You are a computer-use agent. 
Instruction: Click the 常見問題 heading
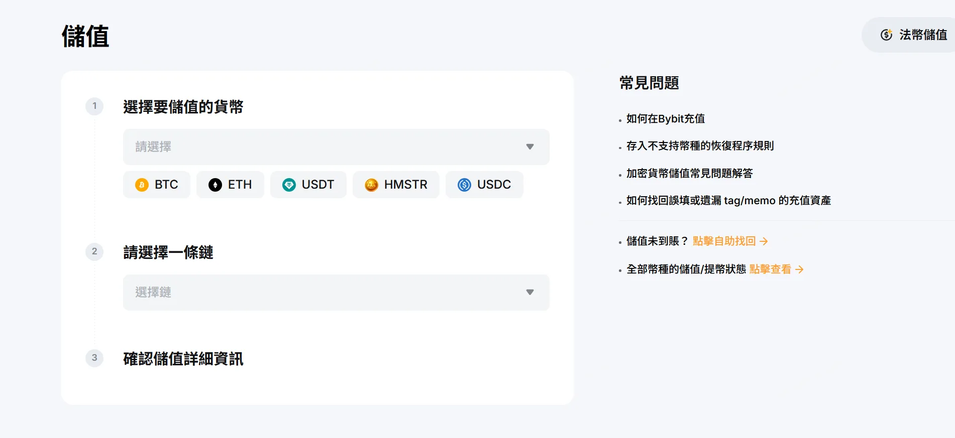[x=649, y=83]
